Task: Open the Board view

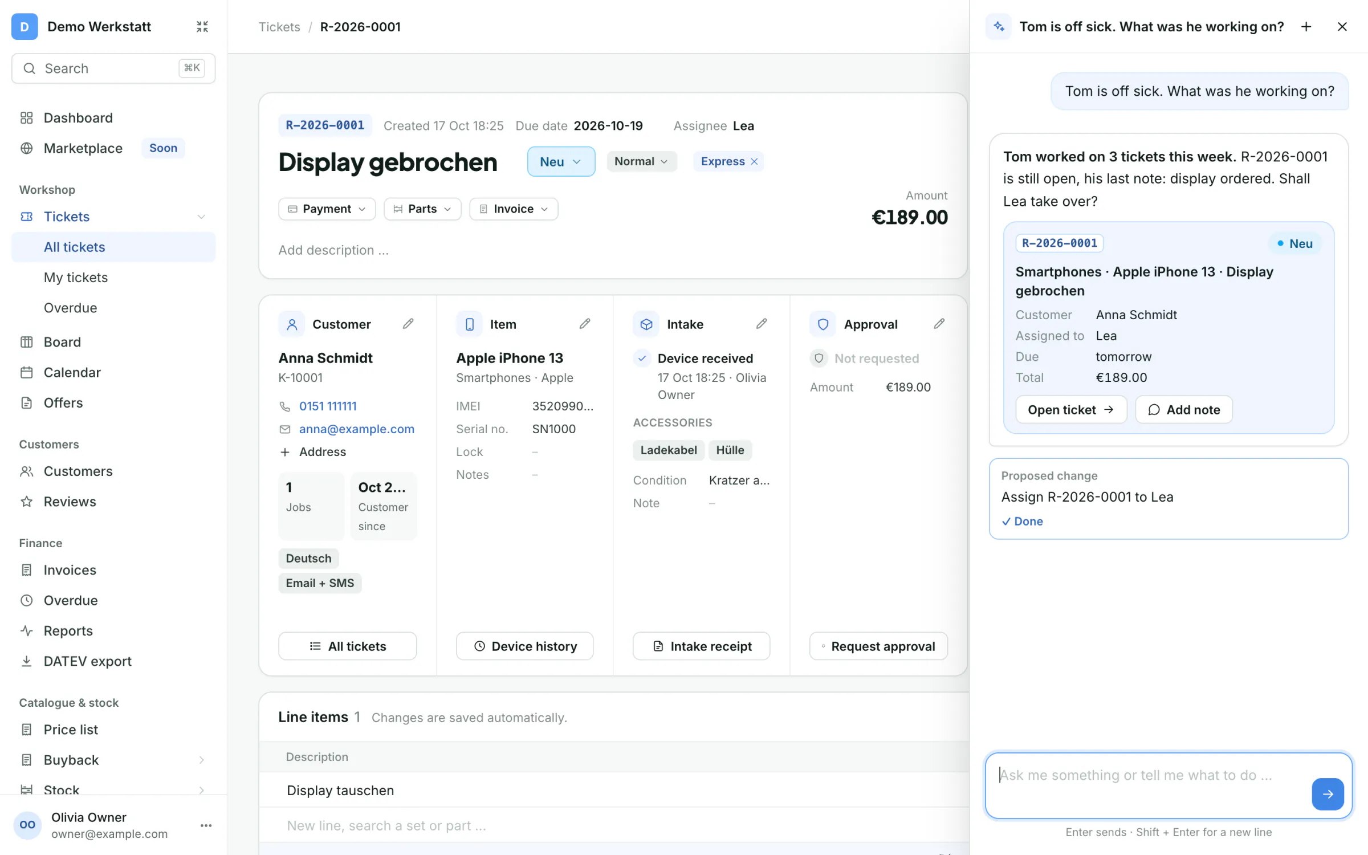Action: point(113,342)
